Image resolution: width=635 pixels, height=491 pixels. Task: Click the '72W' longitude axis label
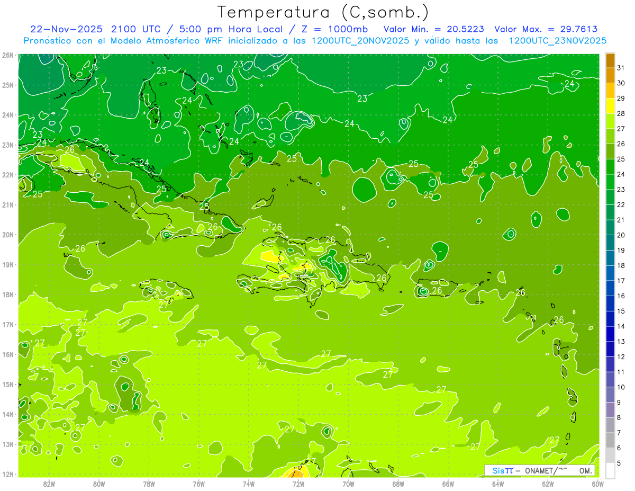pos(298,484)
